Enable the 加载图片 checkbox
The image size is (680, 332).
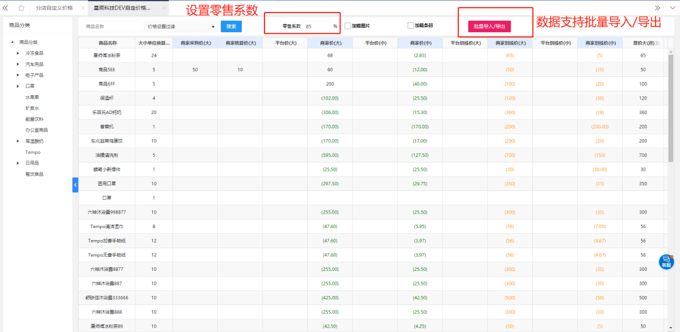[348, 26]
